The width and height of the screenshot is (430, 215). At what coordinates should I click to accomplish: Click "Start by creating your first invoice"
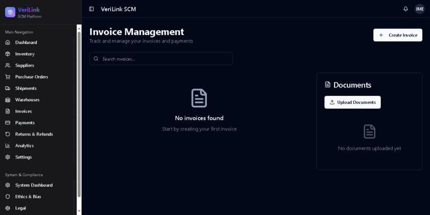pos(199,129)
